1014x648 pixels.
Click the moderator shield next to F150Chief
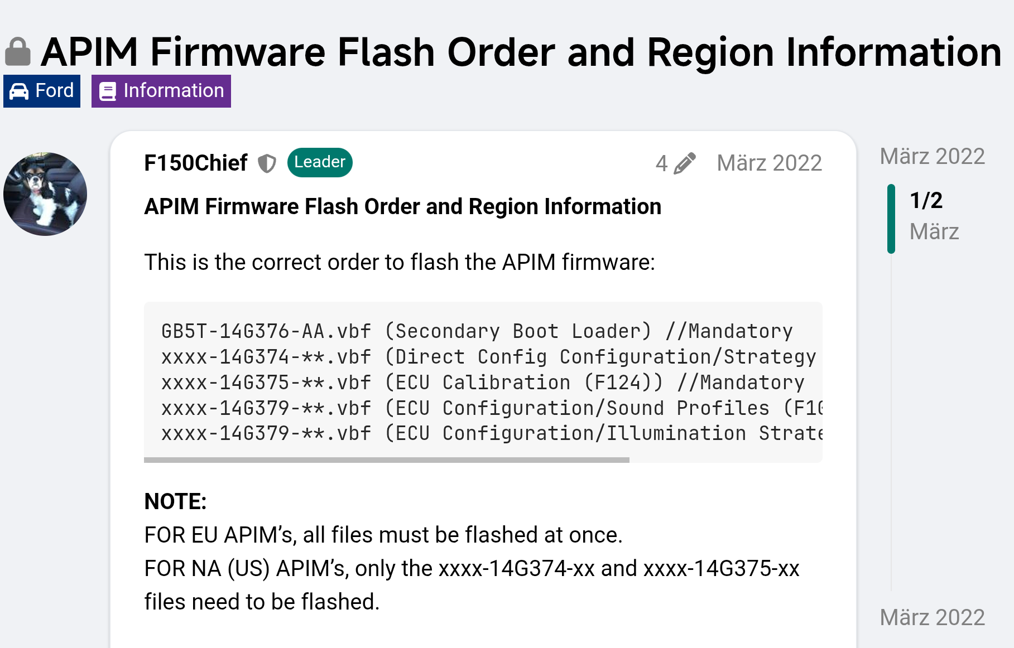(268, 162)
